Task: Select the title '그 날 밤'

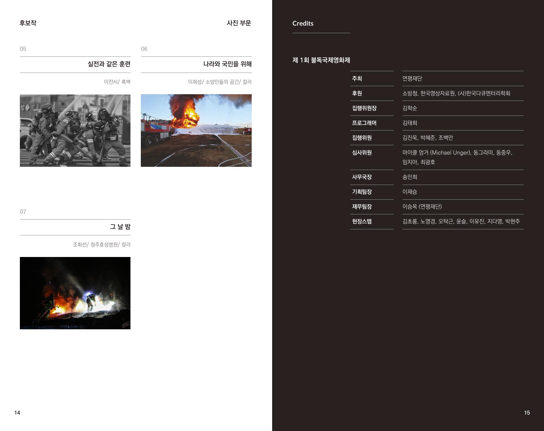Action: coord(120,227)
